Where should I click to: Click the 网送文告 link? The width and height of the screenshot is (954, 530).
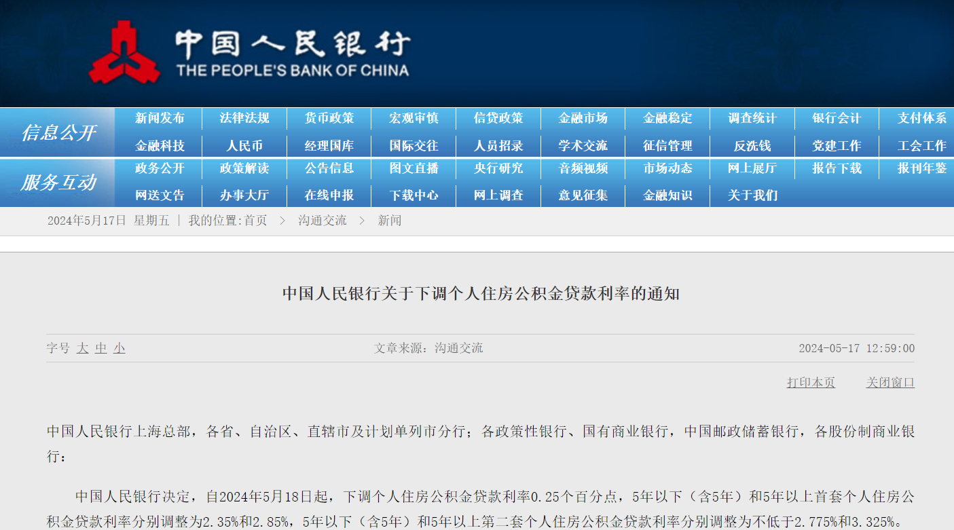coord(160,195)
